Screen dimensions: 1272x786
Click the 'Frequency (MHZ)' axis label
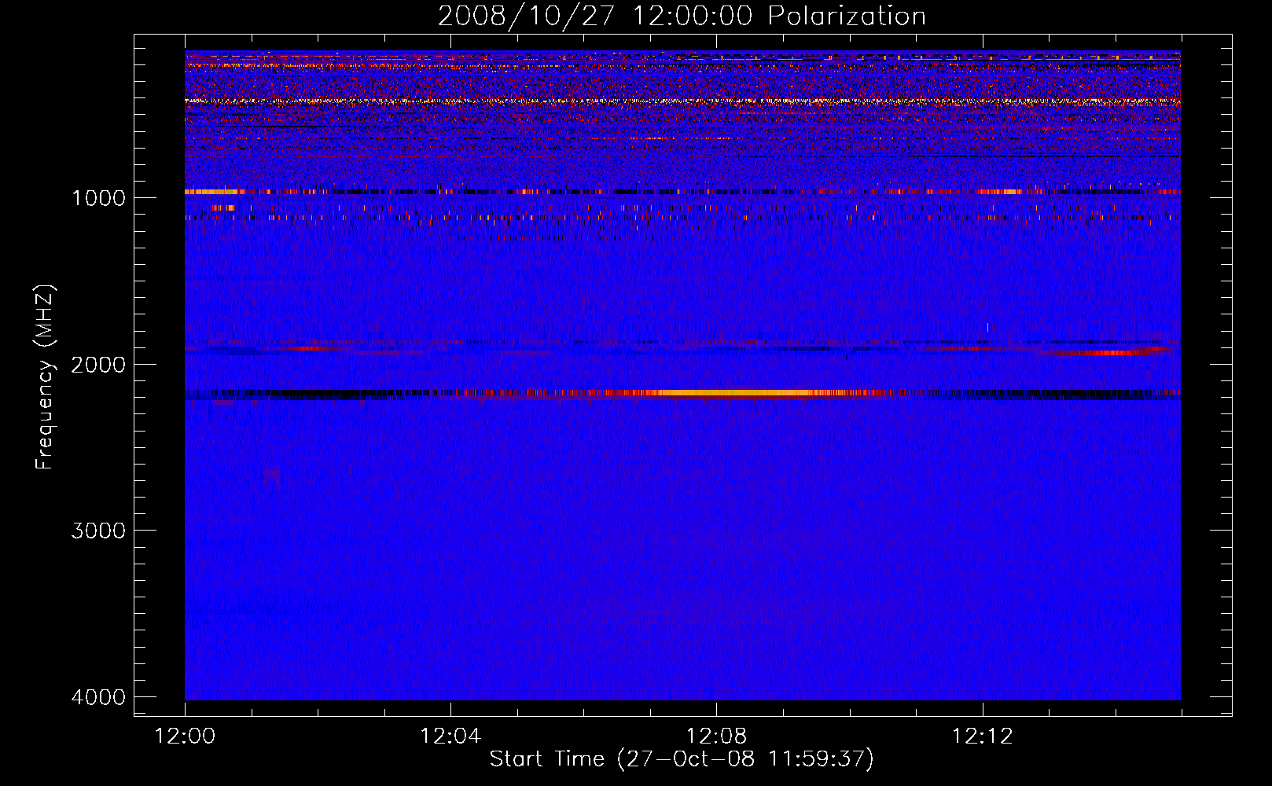pyautogui.click(x=46, y=377)
